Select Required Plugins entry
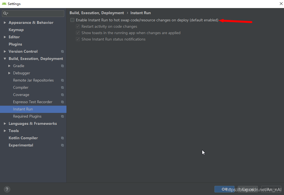Screen dimensions: 284x195 point(27,117)
